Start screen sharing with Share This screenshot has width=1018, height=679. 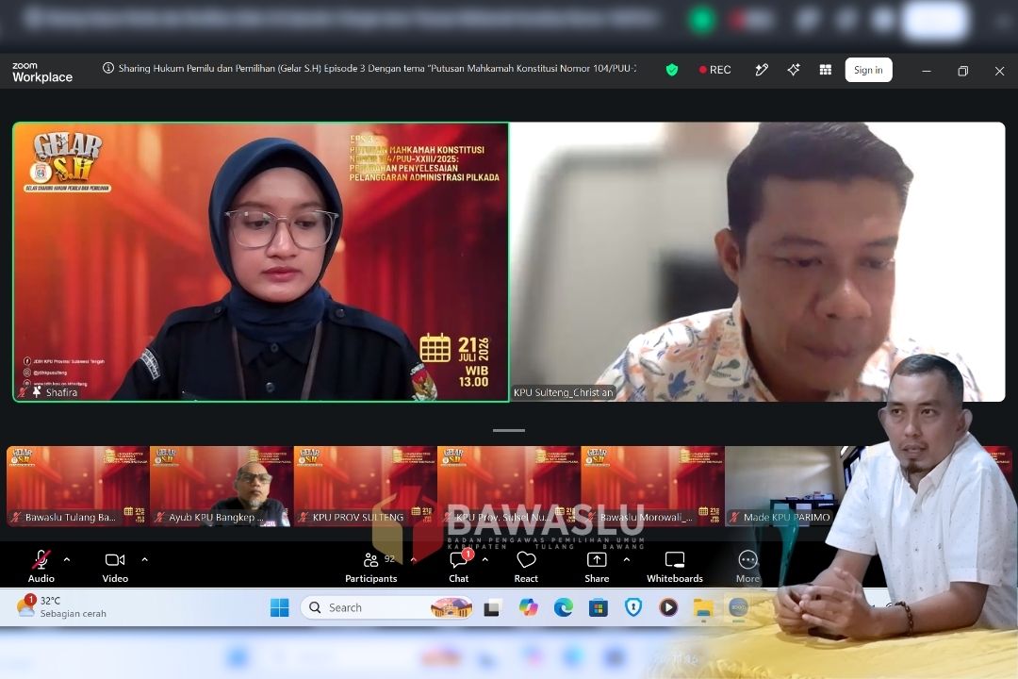[597, 566]
